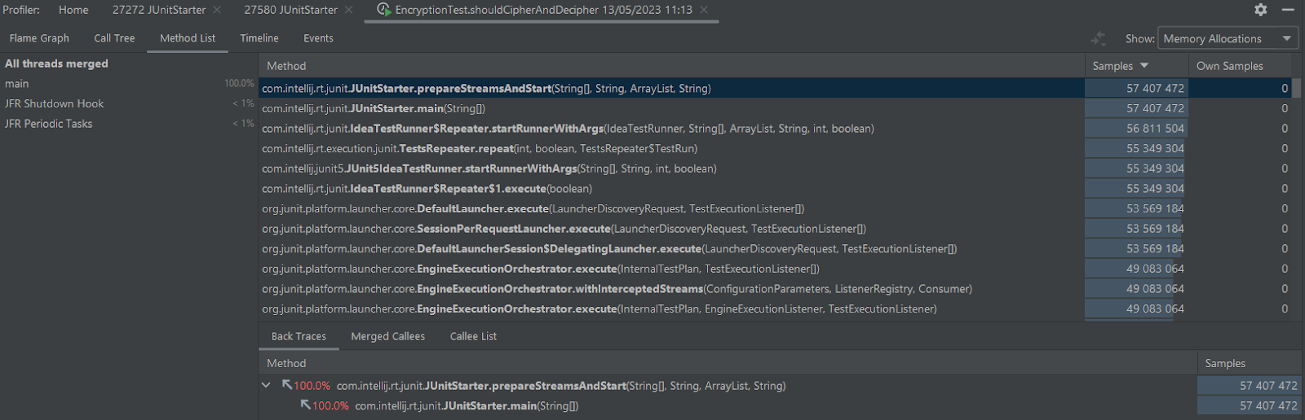Open the Callee List tab
The height and width of the screenshot is (420, 1305).
coord(473,336)
